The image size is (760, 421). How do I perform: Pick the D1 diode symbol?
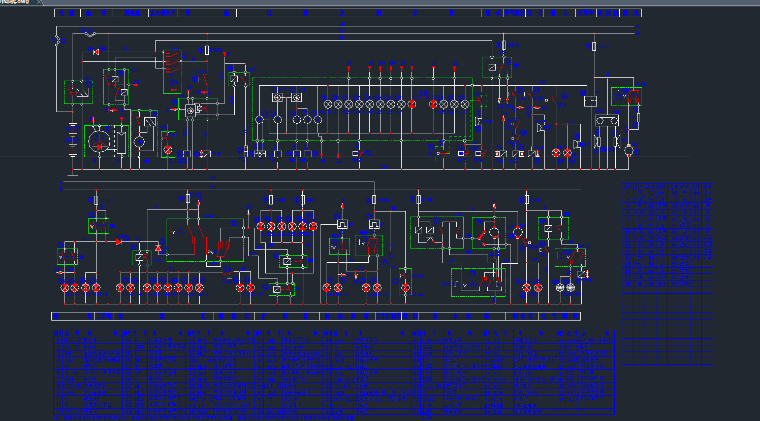[96, 51]
